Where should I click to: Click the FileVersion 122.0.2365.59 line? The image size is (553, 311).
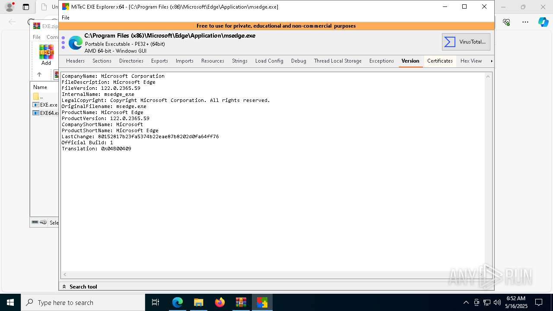click(x=101, y=88)
